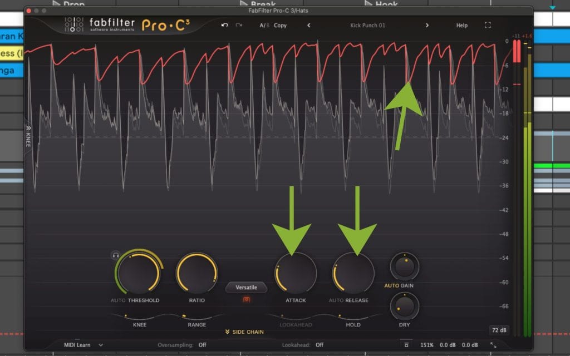Go to the next preset arrow
Screen dimensions: 570x356
pos(427,26)
